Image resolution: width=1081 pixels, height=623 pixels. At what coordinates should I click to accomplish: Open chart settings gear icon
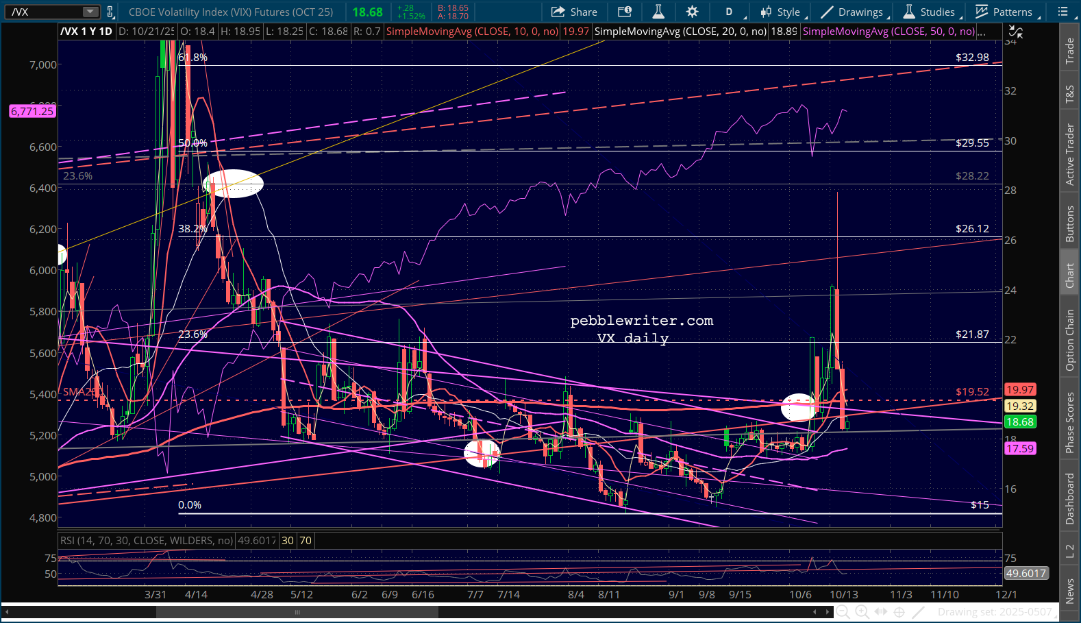point(692,12)
